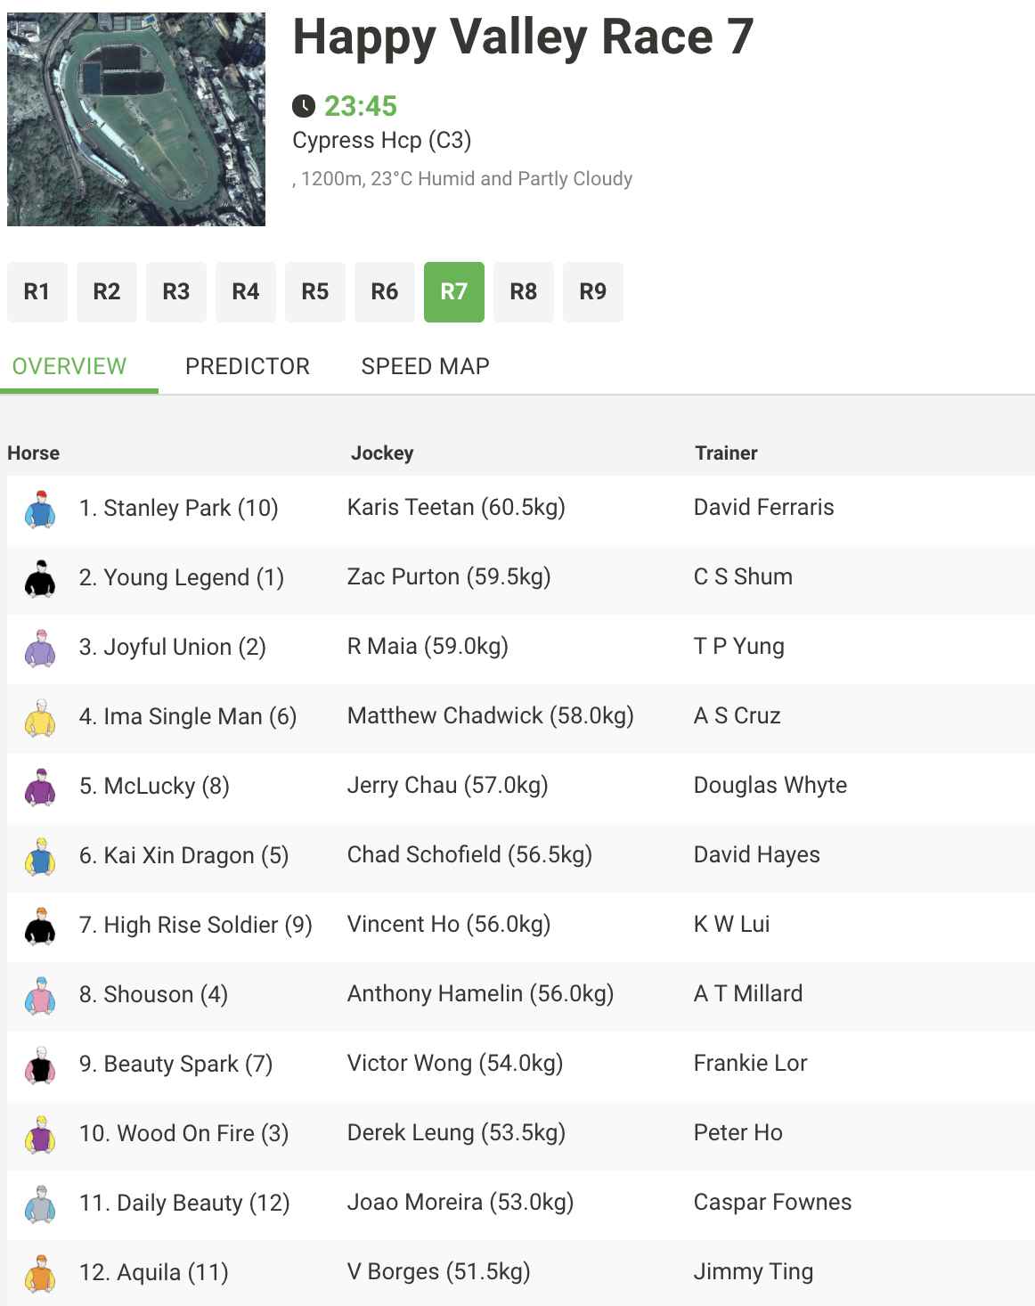Switch to the Predictor tab
This screenshot has height=1306, width=1035.
click(248, 366)
